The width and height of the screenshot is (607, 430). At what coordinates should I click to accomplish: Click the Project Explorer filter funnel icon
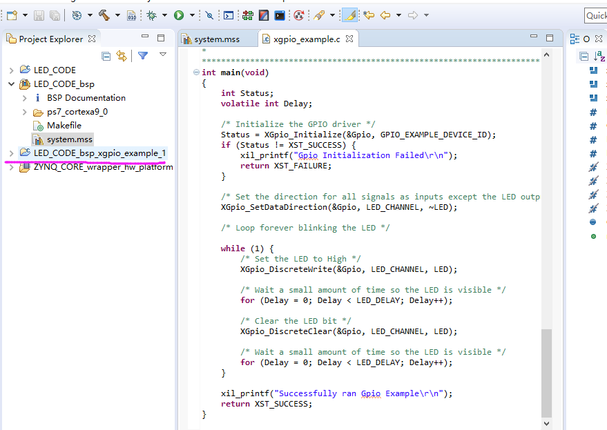pos(143,56)
